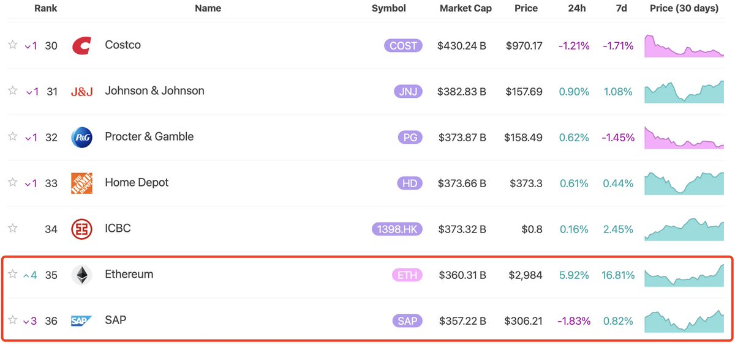Click the ICBC logo icon

pyautogui.click(x=81, y=229)
